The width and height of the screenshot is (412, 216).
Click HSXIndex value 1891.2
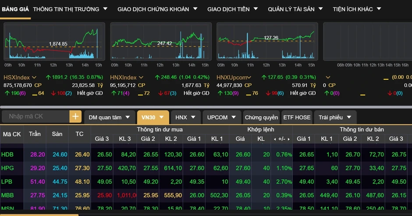coord(60,77)
